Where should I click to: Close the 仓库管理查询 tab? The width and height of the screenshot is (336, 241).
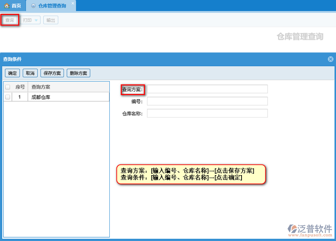tap(73, 3)
